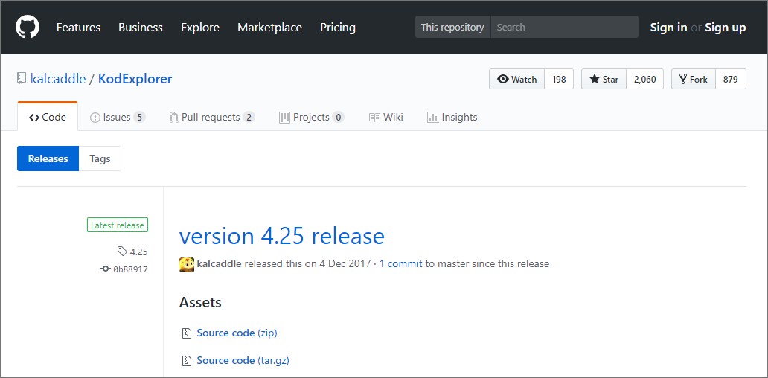Open Marketplace in top navigation

(x=269, y=28)
